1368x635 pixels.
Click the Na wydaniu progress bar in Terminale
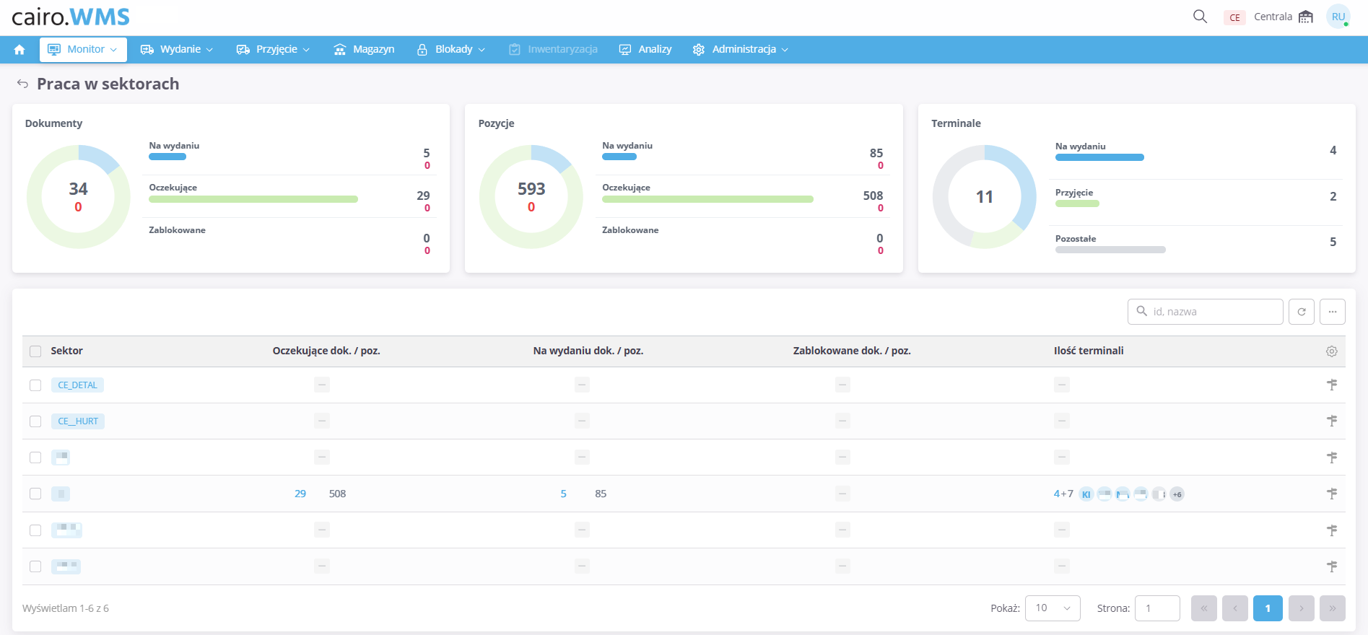pos(1099,157)
